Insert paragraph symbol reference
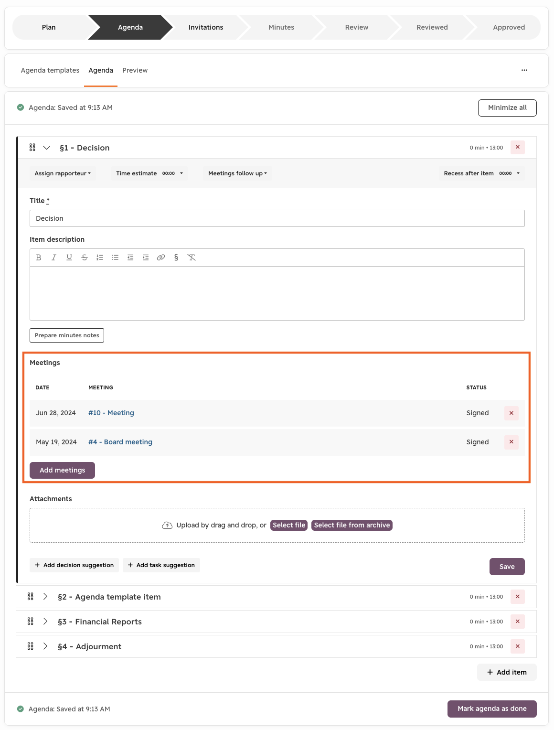 coord(176,258)
